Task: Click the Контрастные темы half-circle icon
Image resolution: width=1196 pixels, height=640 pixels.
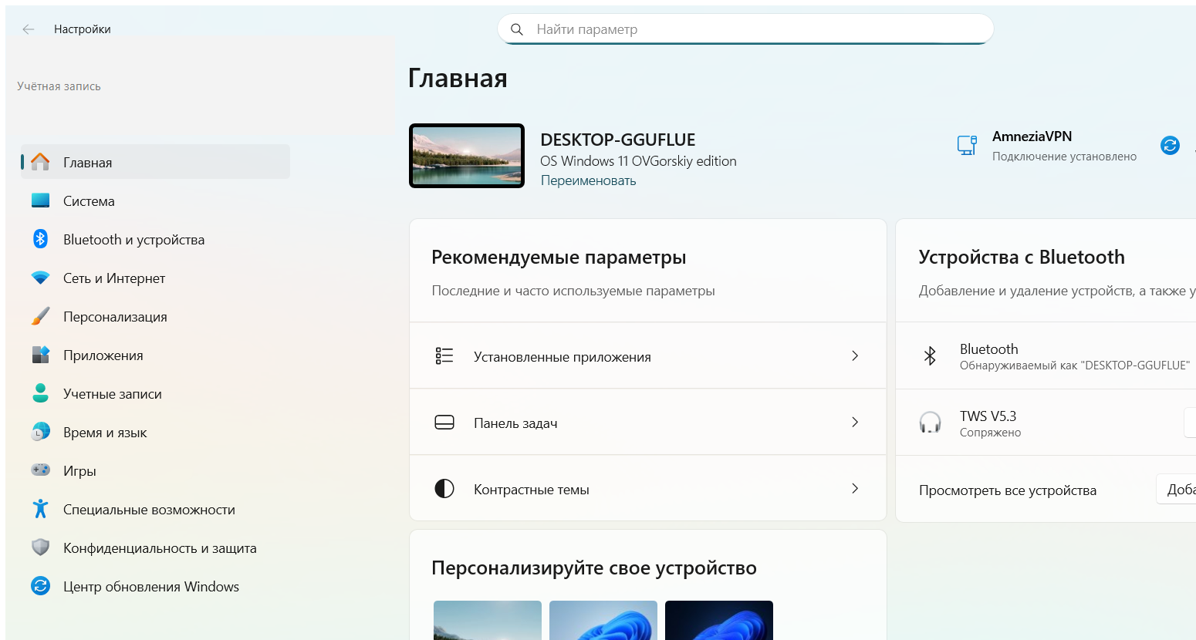Action: (444, 488)
